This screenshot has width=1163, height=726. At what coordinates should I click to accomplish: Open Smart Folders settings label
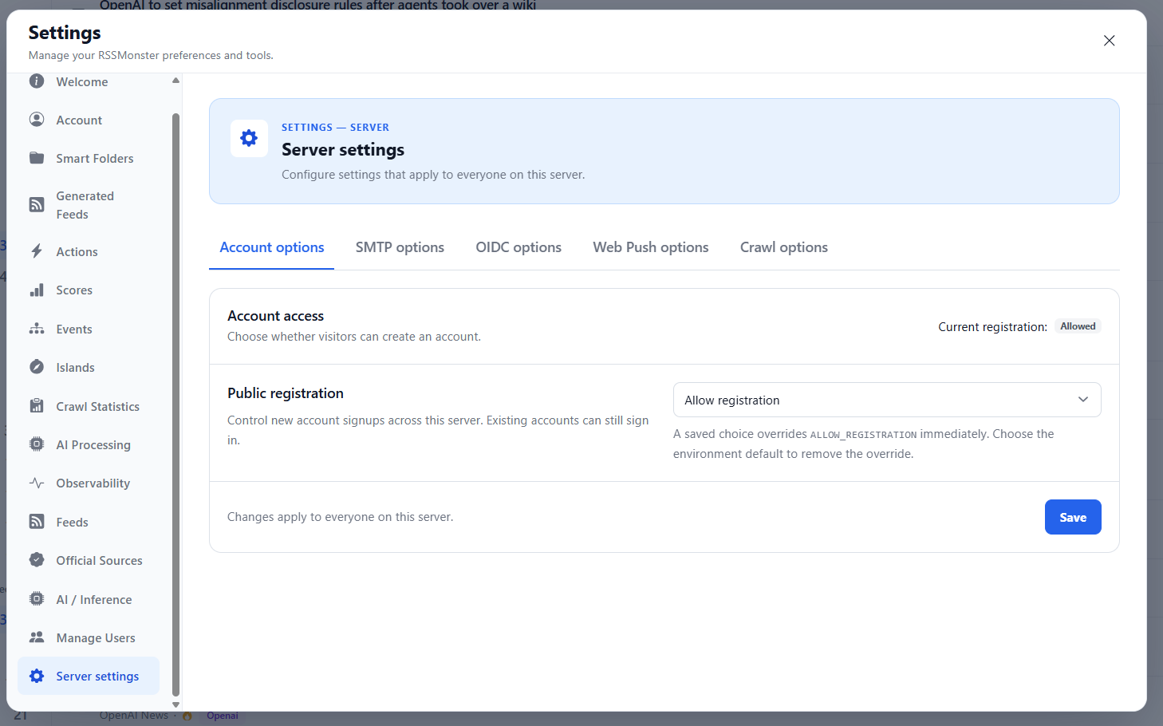click(x=95, y=158)
